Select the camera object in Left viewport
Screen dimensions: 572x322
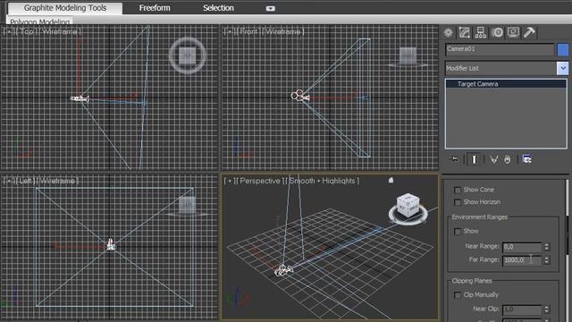[x=111, y=244]
